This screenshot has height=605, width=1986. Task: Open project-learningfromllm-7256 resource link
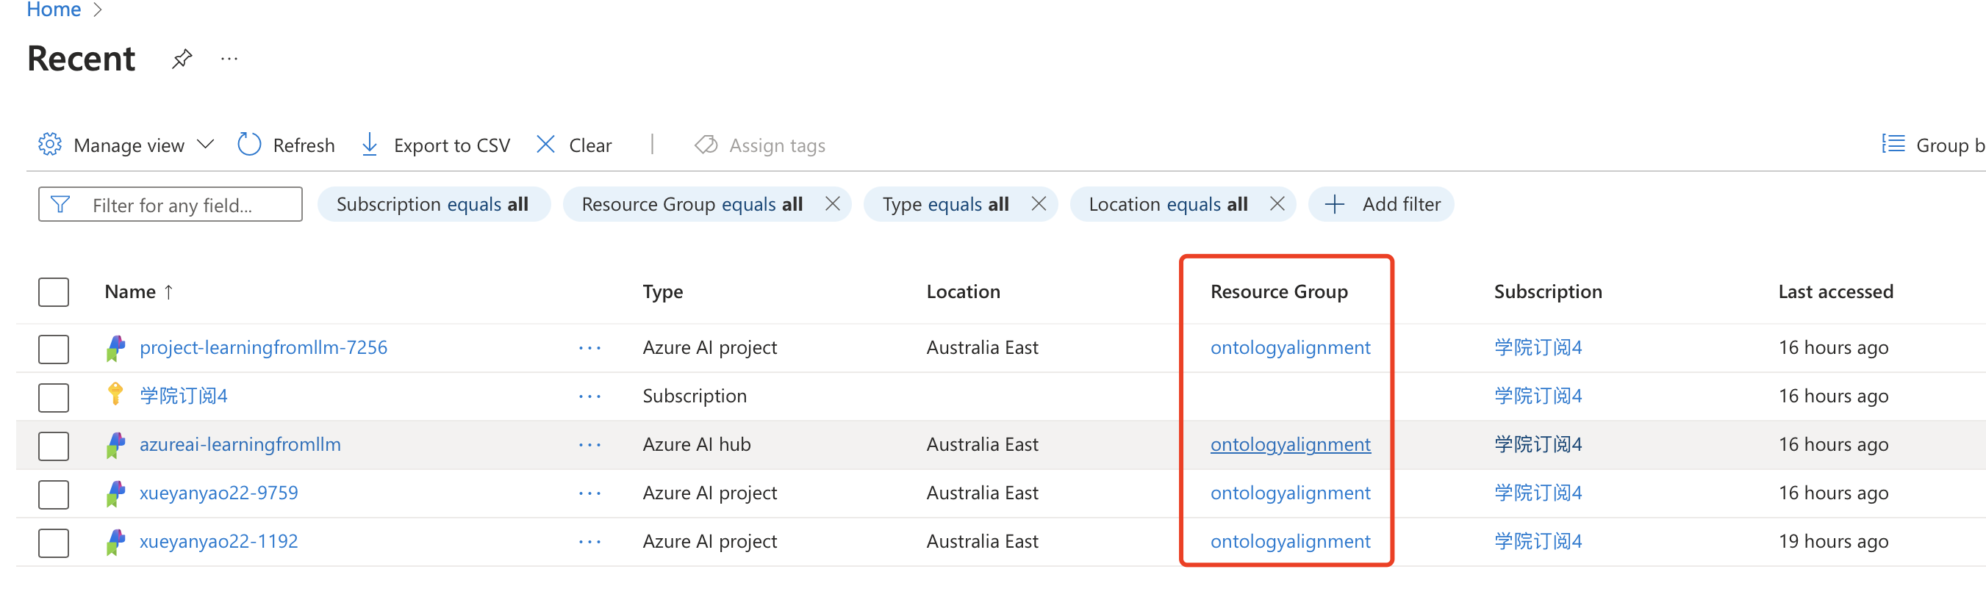pyautogui.click(x=263, y=348)
